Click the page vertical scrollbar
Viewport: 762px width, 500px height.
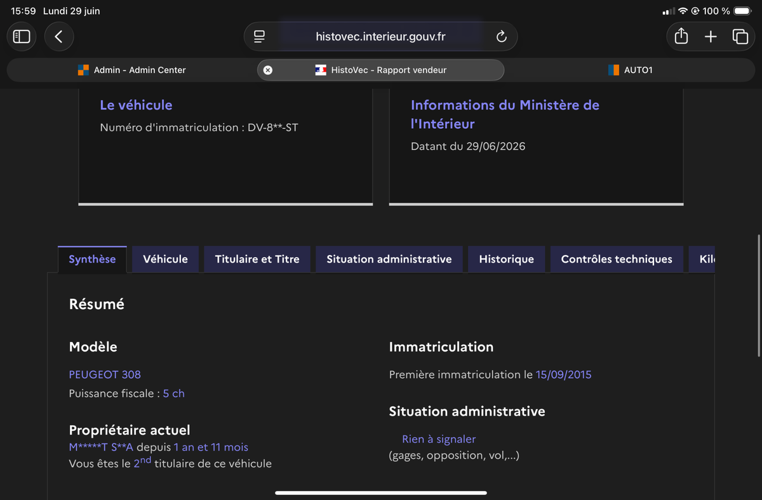click(759, 295)
